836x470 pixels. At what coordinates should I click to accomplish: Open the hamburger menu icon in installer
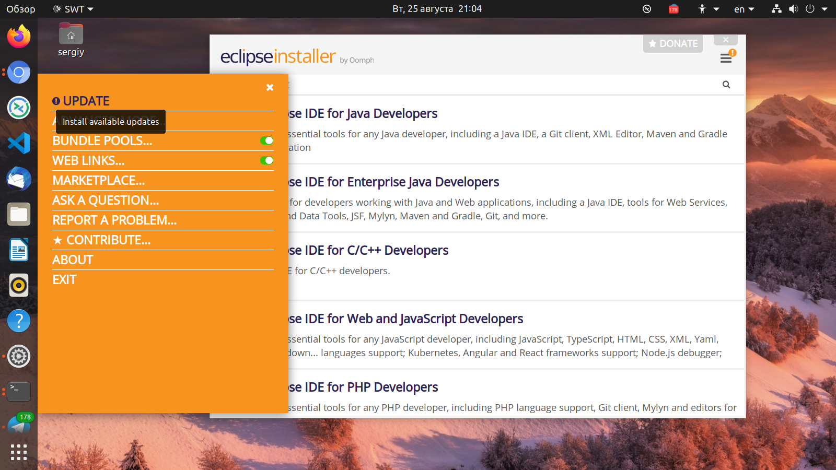click(726, 58)
